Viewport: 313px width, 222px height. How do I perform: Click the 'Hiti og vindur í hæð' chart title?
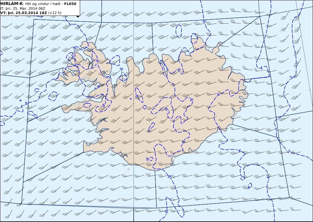tap(43, 4)
